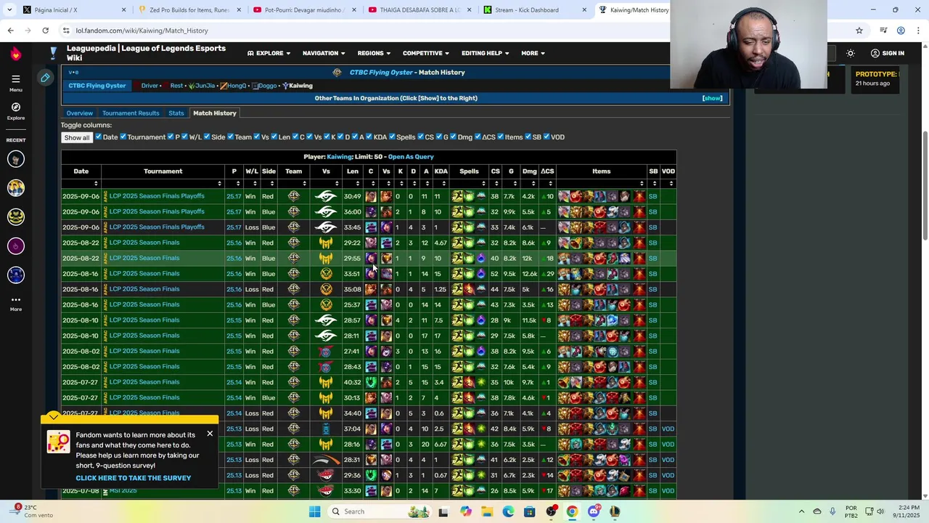Screen dimensions: 929x523
Task: Click the pencil edit icon beside the page
Action: tap(45, 78)
